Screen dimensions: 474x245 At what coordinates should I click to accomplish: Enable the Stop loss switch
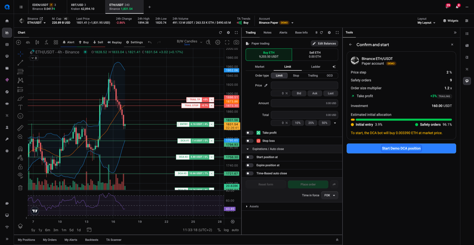[250, 141]
